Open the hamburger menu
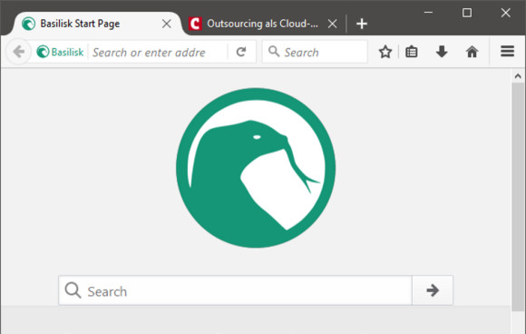This screenshot has height=334, width=526. point(507,52)
